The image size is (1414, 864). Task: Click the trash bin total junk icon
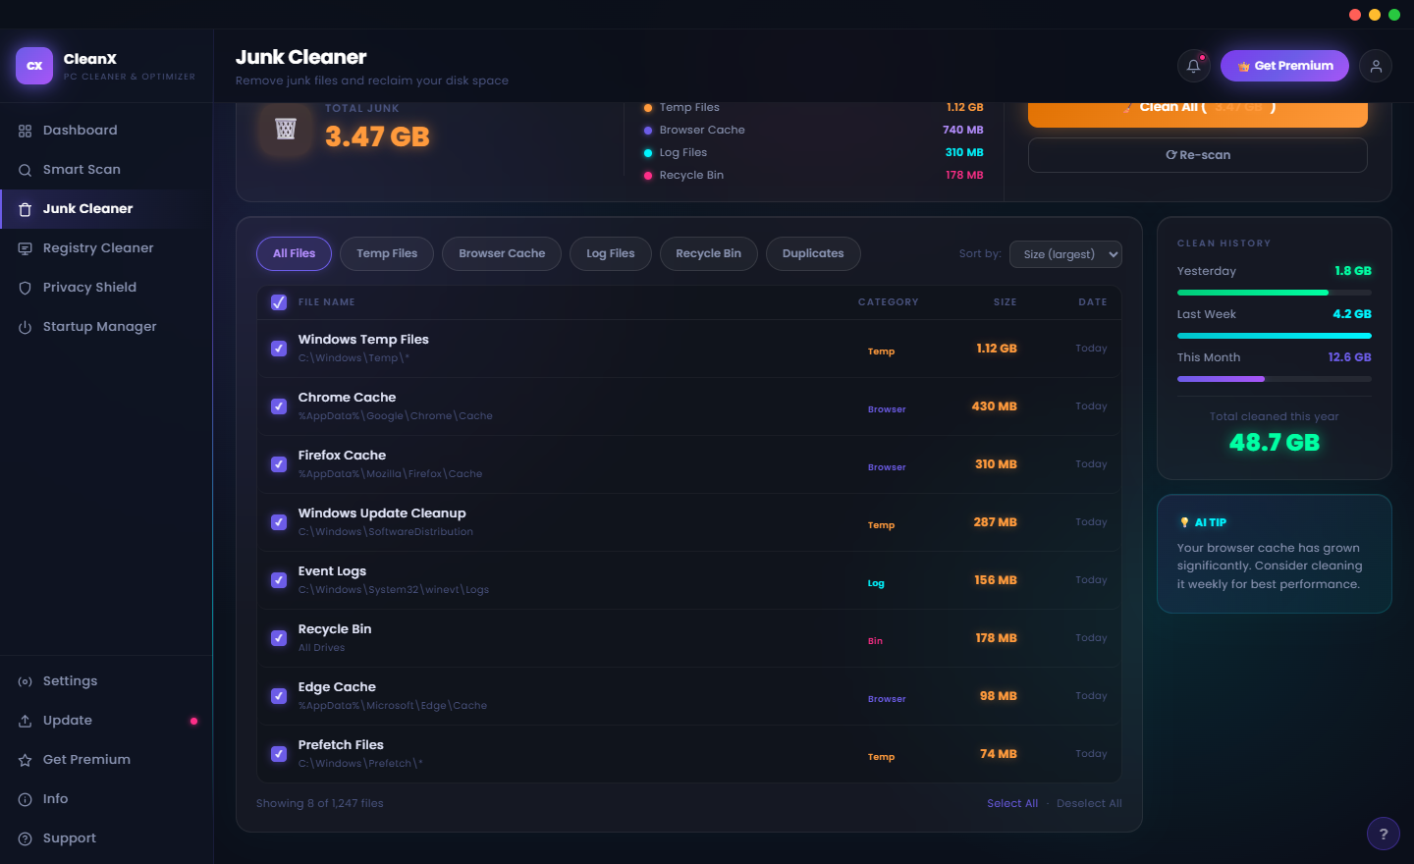[286, 129]
